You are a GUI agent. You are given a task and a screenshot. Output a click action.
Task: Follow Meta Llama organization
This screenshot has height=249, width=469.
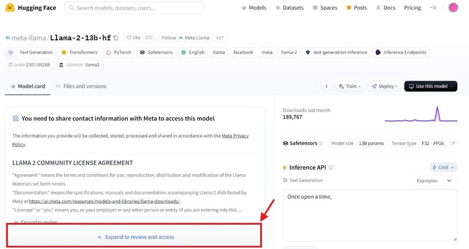(185, 38)
